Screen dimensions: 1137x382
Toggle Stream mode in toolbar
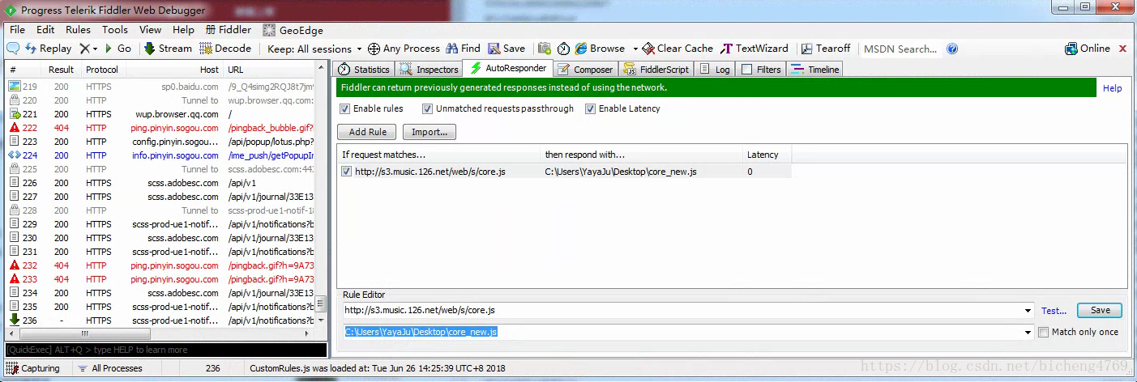[168, 49]
